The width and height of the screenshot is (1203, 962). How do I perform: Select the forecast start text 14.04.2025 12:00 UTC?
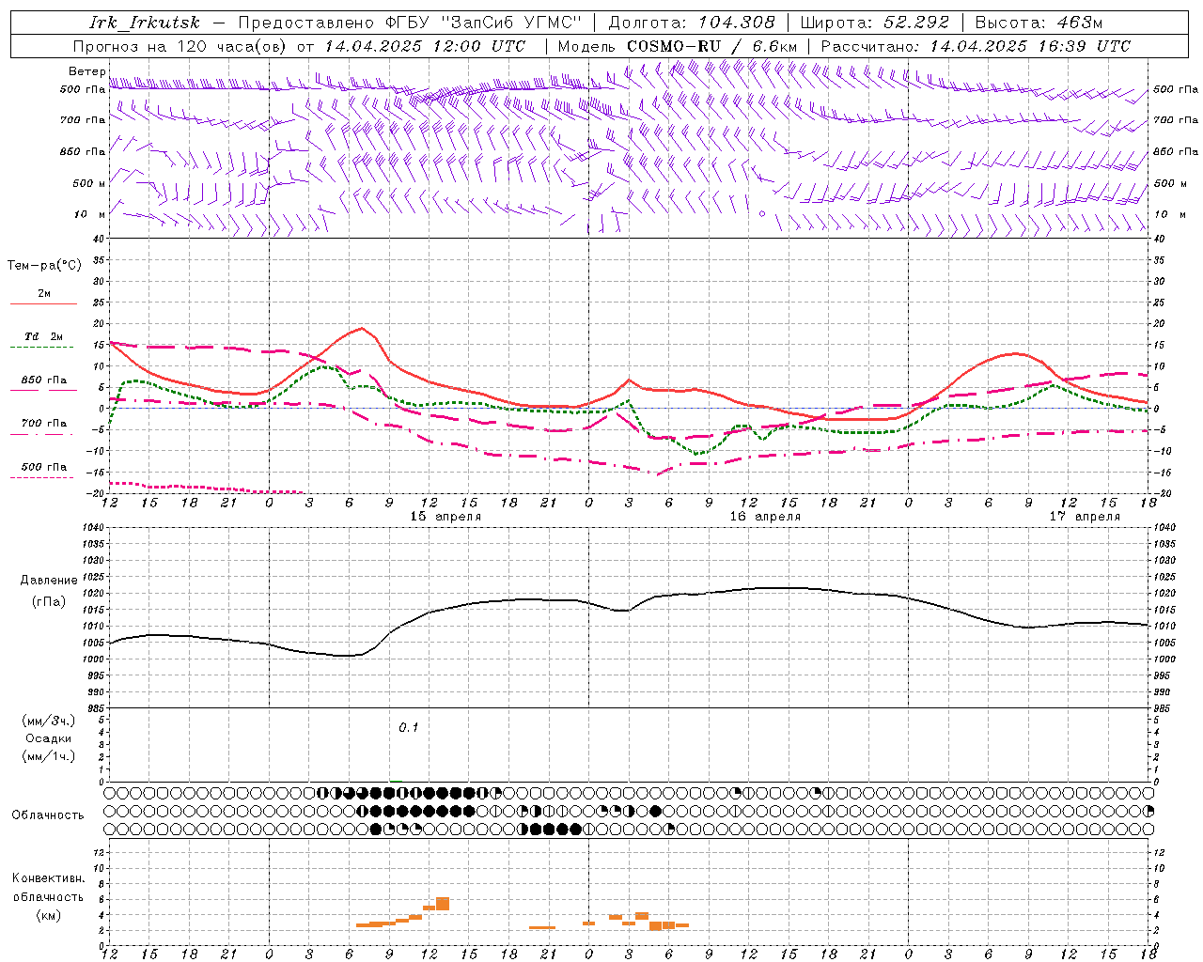[x=425, y=46]
